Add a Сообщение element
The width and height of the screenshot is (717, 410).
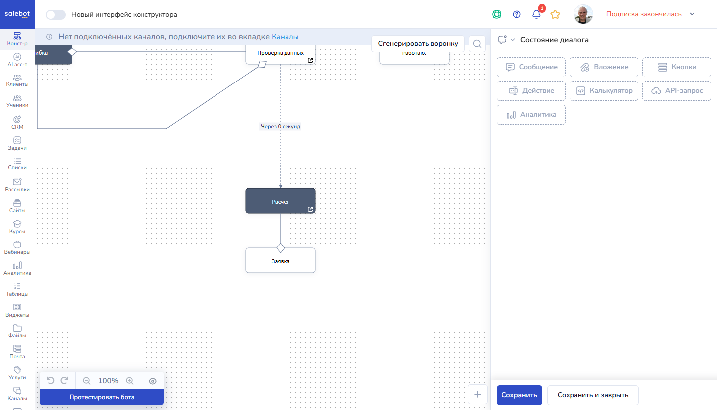531,67
